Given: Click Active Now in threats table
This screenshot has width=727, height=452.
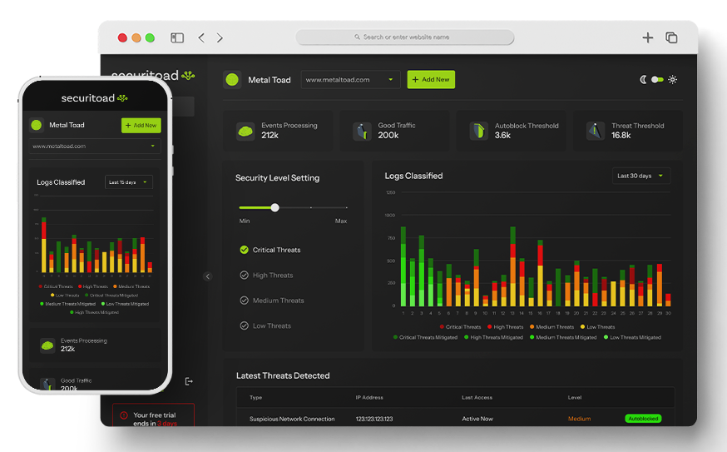Looking at the screenshot, I should point(477,419).
